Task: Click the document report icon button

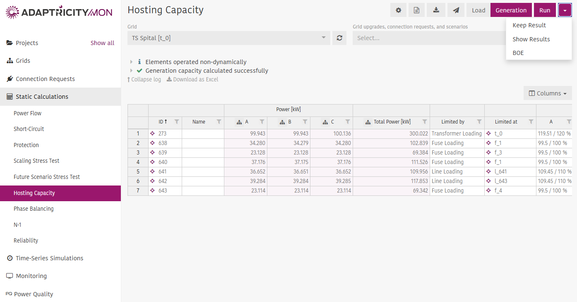Action: [x=417, y=10]
